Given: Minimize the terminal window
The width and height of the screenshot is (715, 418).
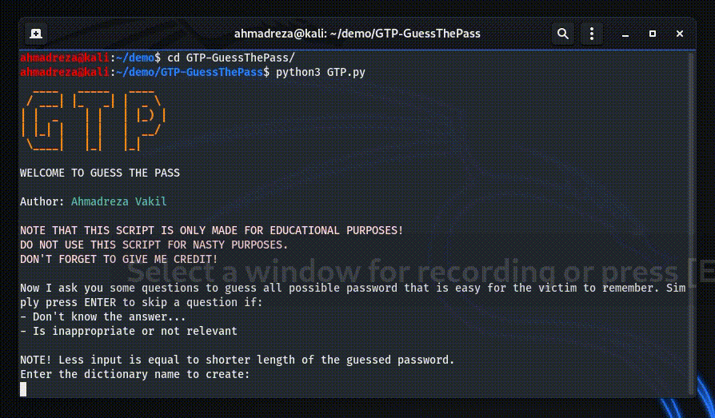Looking at the screenshot, I should tap(625, 34).
